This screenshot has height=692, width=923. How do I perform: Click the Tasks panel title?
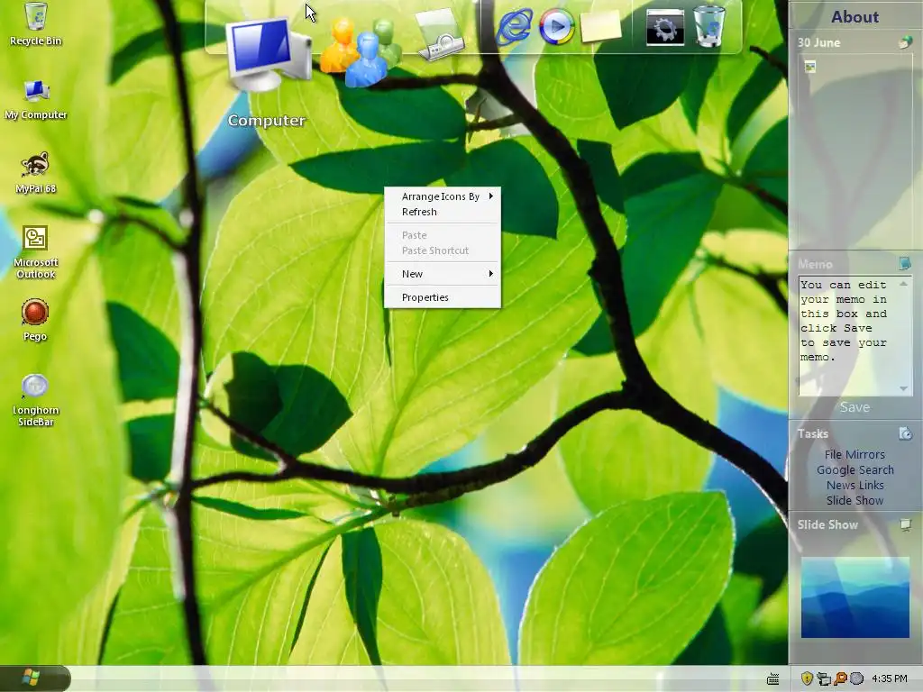pos(812,433)
